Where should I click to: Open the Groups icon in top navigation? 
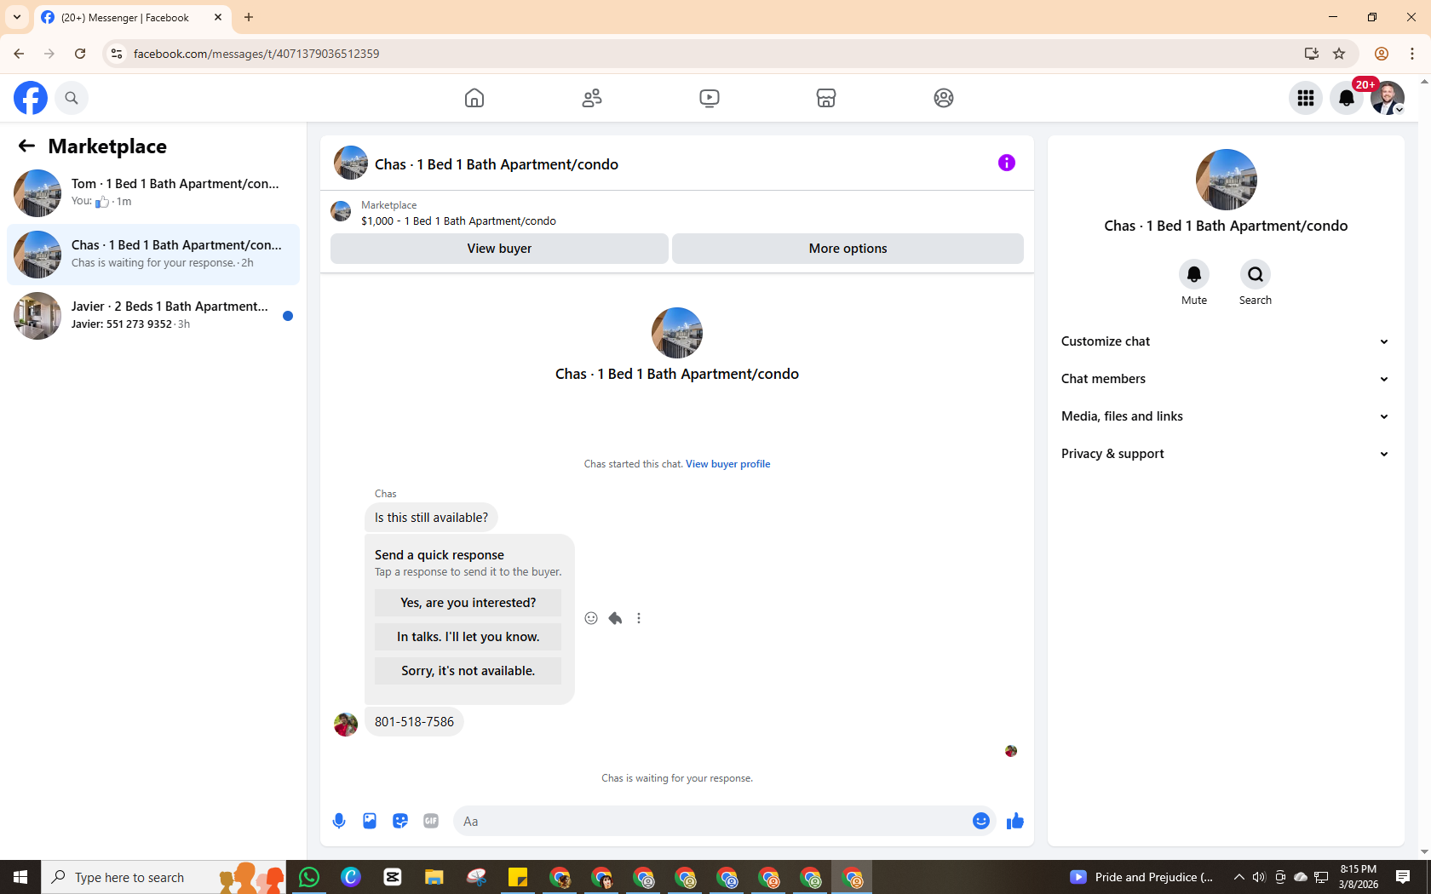[944, 98]
